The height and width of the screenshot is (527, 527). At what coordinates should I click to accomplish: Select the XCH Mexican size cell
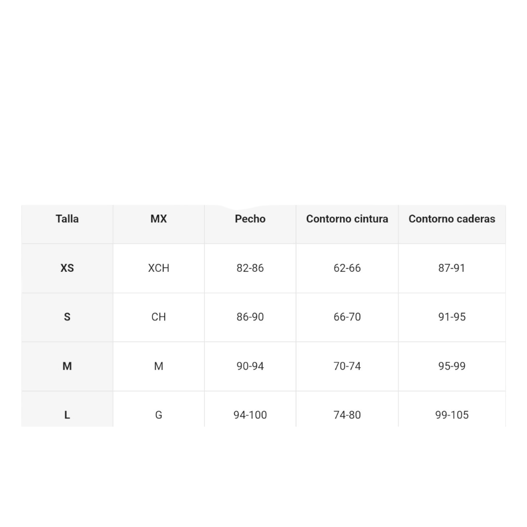tap(159, 268)
